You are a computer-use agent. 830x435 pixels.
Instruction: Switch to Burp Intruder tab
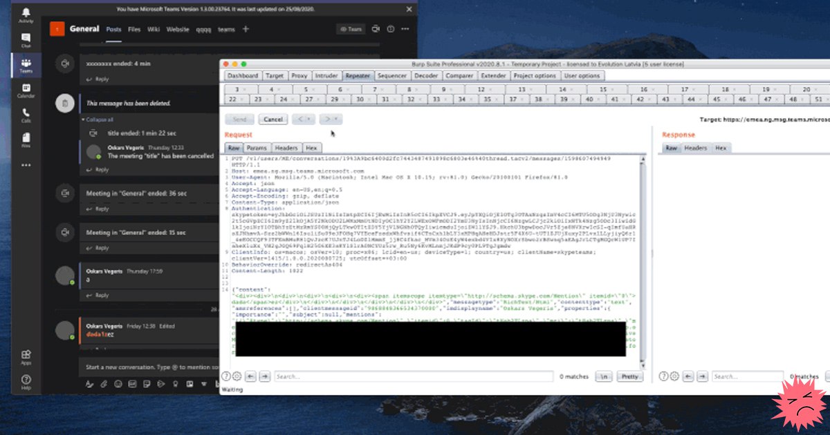click(326, 75)
